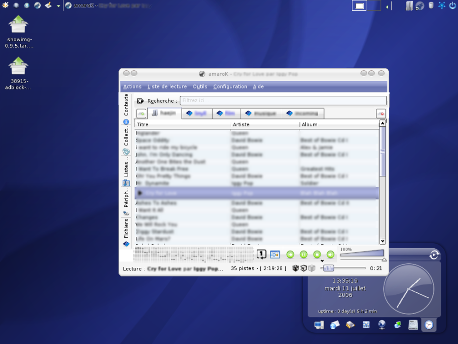
Task: Open the Outils menu
Action: pyautogui.click(x=200, y=86)
